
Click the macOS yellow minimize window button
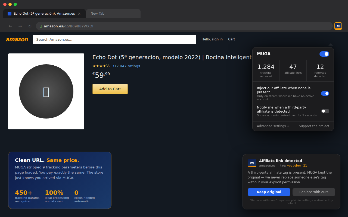click(10, 4)
